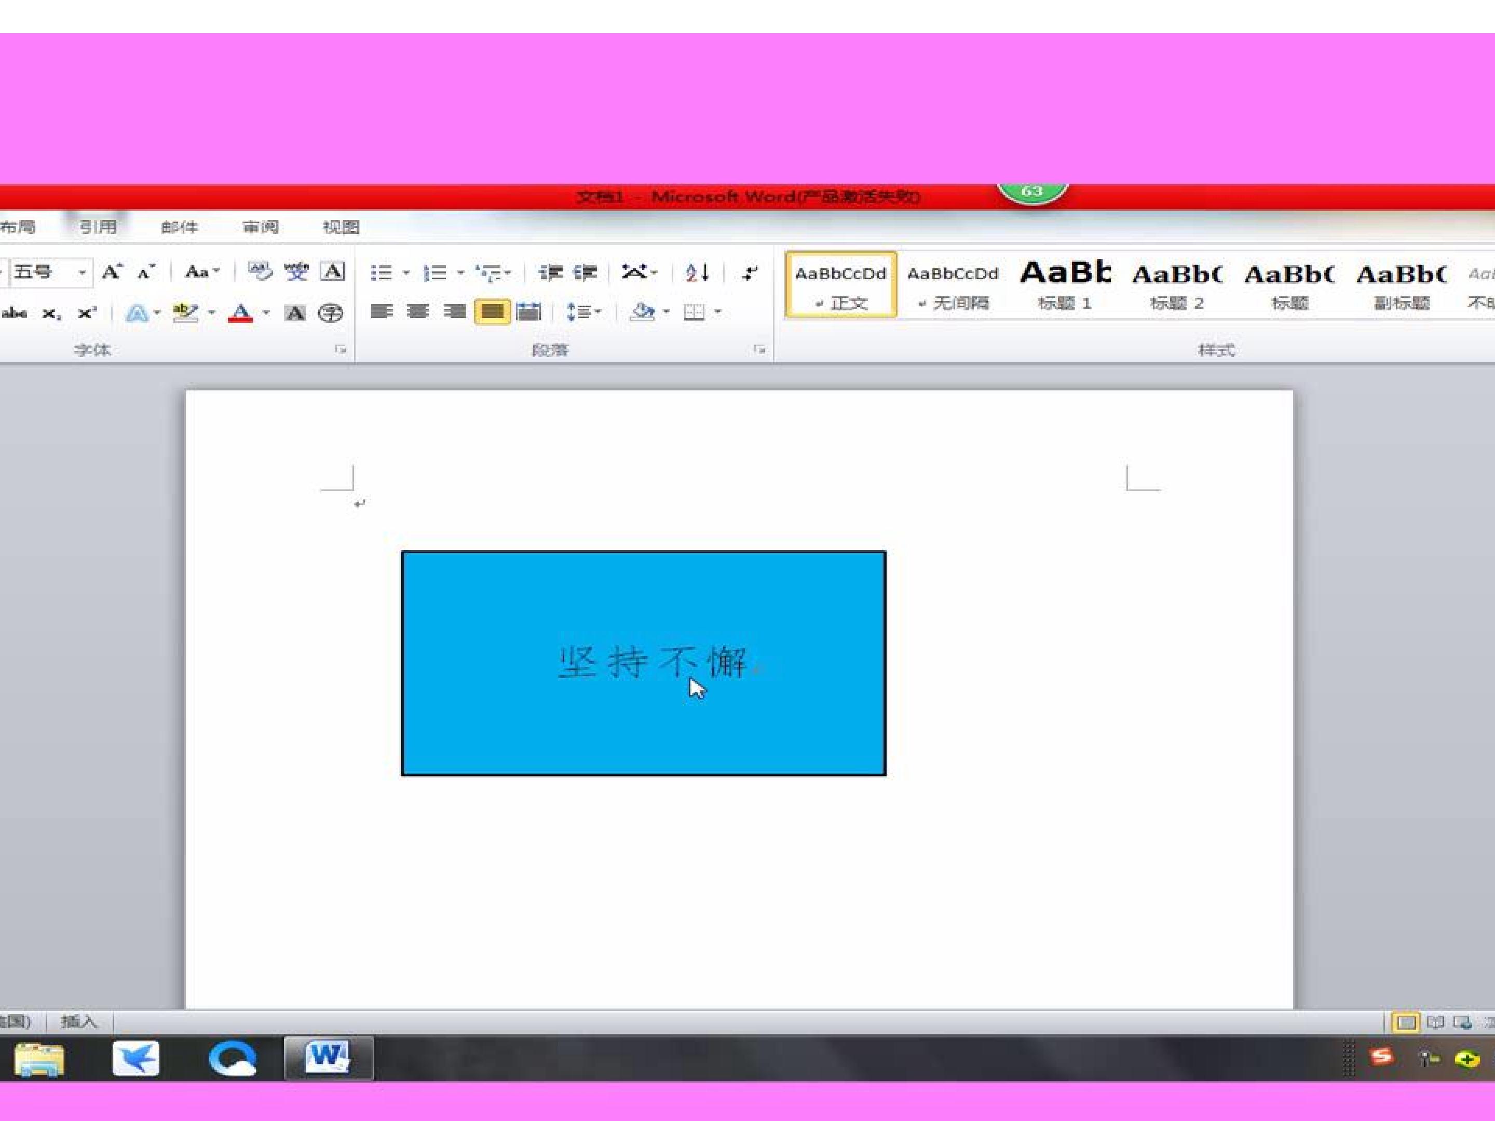
Task: Expand the font color dropdown arrow
Action: (x=266, y=312)
